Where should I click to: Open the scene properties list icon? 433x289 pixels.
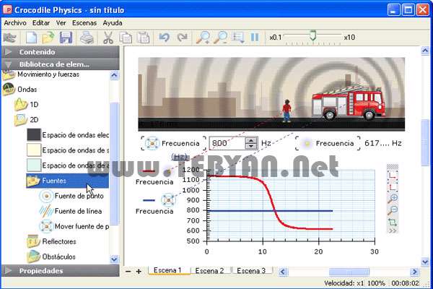238,38
